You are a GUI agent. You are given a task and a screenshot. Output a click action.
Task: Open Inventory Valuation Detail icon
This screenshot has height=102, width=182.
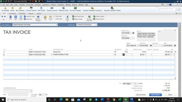click(112, 8)
